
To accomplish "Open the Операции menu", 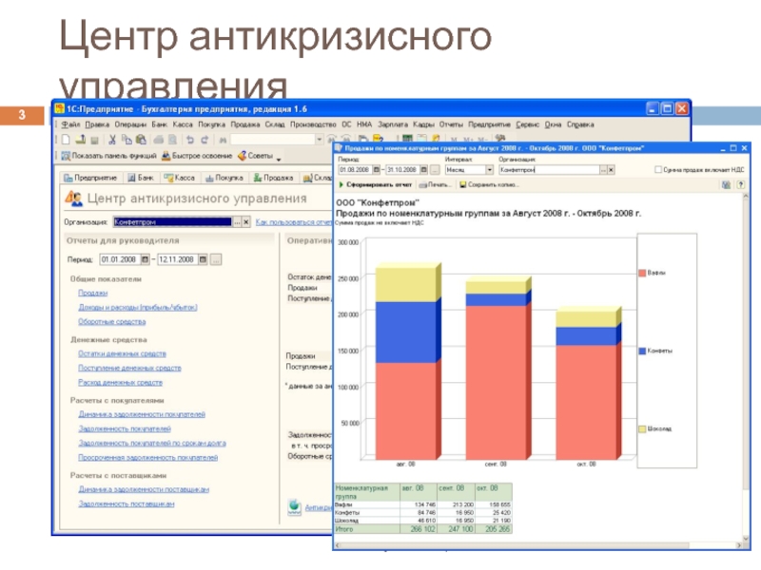I will [x=130, y=124].
